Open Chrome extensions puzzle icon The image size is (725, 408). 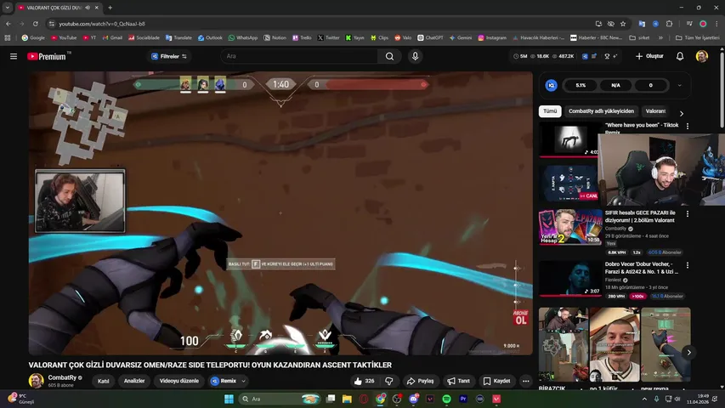(x=669, y=24)
